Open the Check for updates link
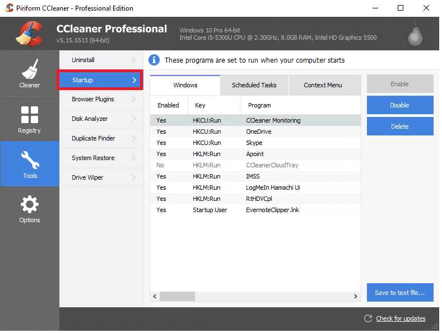 pos(401,318)
